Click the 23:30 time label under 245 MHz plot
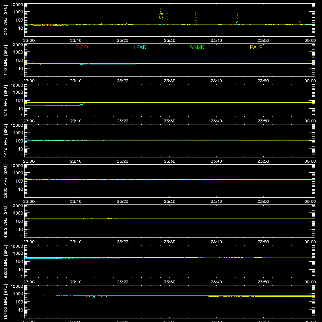The image size is (322, 322). (x=169, y=41)
